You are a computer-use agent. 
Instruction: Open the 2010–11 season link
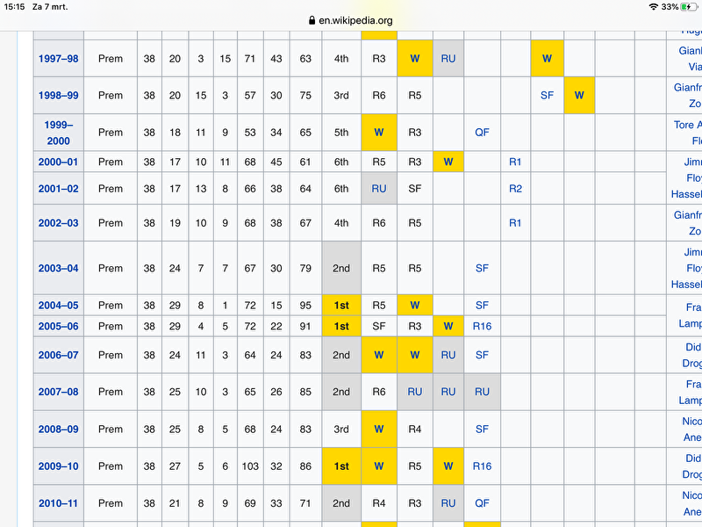point(58,503)
